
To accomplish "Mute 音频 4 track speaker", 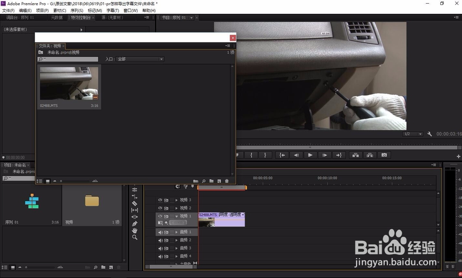I will pyautogui.click(x=160, y=256).
